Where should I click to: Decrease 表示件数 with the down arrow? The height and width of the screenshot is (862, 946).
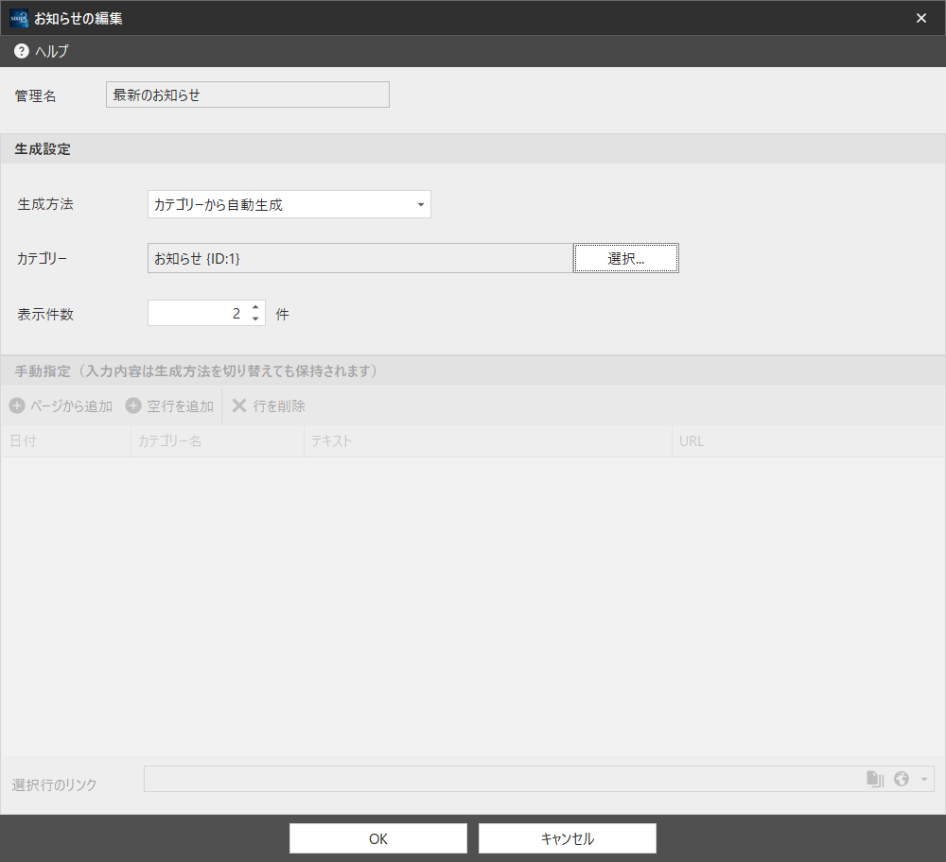pos(255,319)
